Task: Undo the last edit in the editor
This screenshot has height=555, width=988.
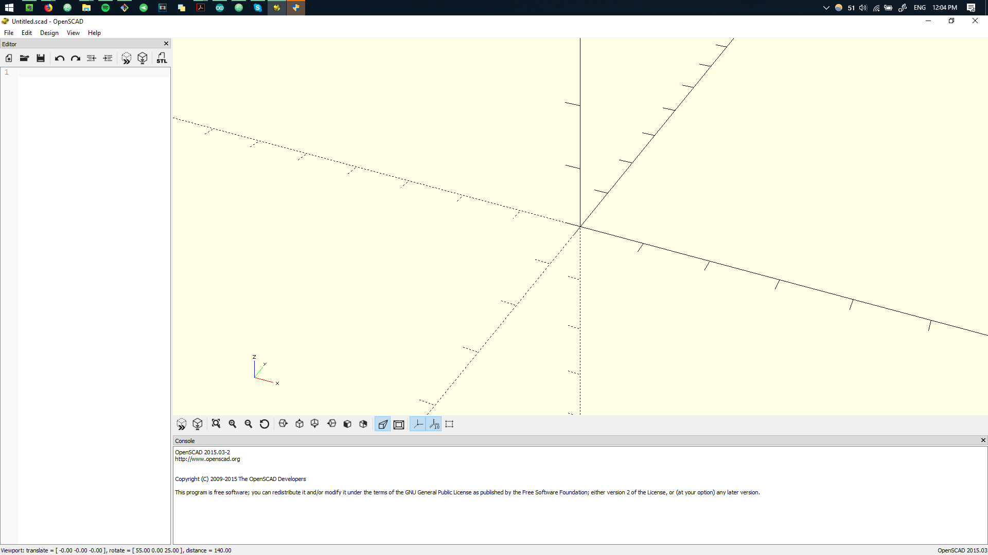Action: pos(60,58)
